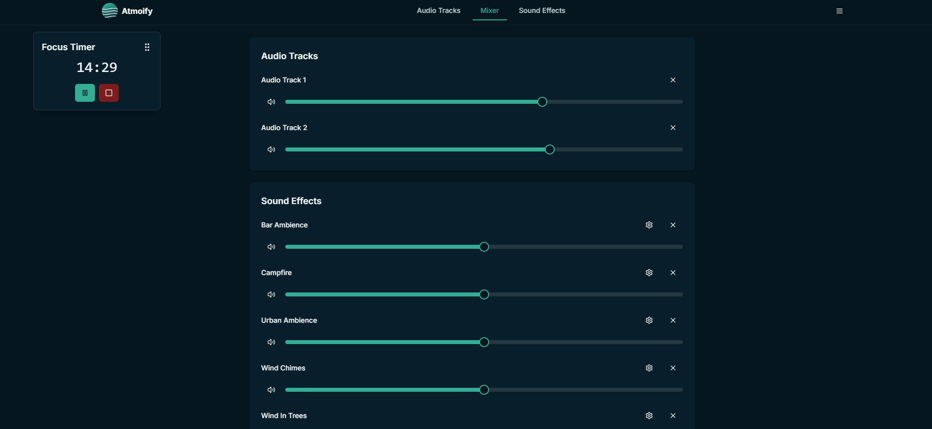The height and width of the screenshot is (429, 932).
Task: Click the Focus Timer title
Action: (x=69, y=47)
